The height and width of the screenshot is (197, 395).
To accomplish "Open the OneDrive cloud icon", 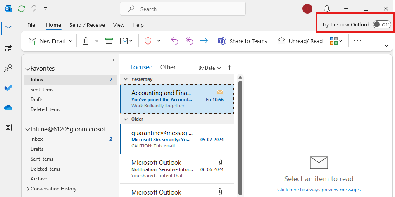I will [x=8, y=108].
